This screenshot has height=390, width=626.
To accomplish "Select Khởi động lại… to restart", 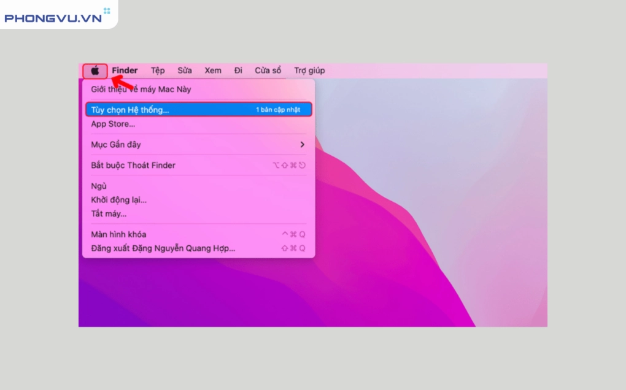I will click(x=119, y=200).
